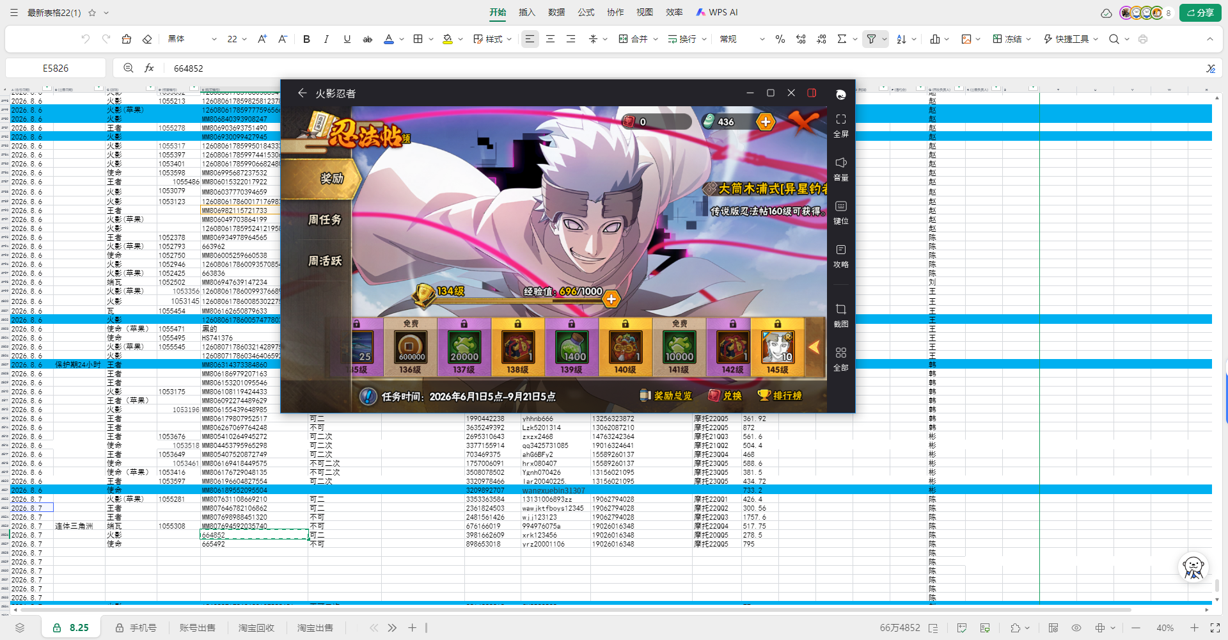Switch to the 插入 ribbon tab

coord(527,12)
